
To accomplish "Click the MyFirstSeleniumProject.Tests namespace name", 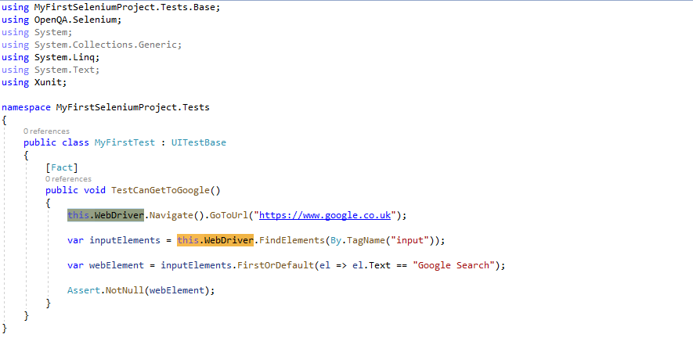I will click(132, 107).
